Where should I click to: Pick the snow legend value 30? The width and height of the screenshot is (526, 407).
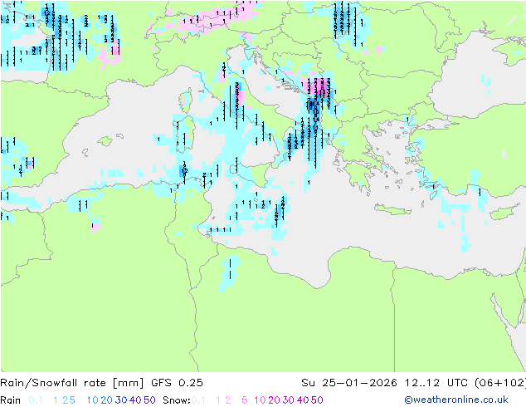coord(289,400)
